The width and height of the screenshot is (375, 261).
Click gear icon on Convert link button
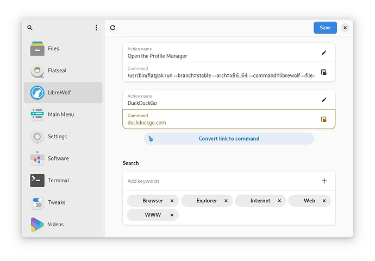151,139
